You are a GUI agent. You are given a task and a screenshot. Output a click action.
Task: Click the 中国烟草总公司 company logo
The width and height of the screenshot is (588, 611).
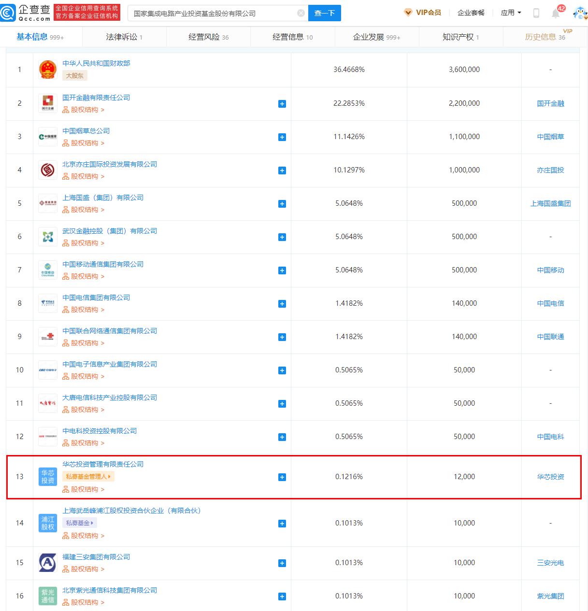coord(48,137)
